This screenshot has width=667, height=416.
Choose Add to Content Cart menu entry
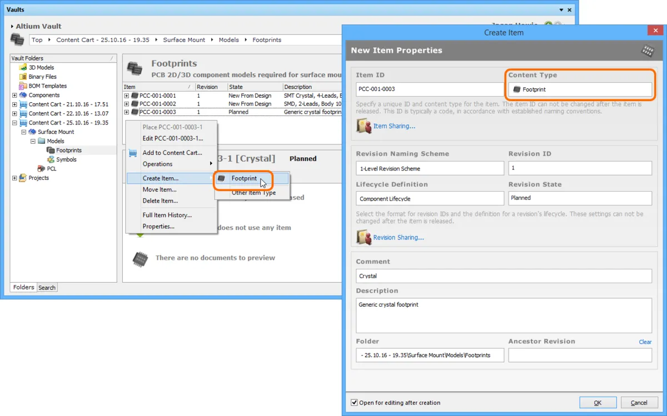point(171,153)
